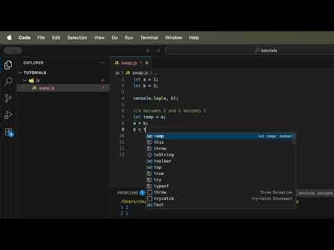The width and height of the screenshot is (334, 250).
Task: Choose the first 'throw' keyword suggestion
Action: pyautogui.click(x=220, y=149)
